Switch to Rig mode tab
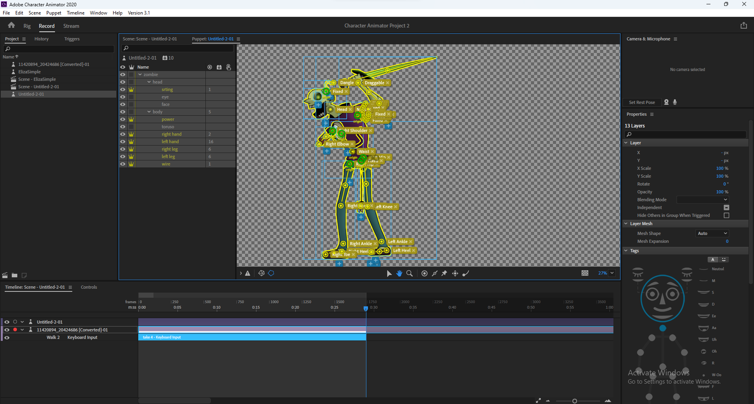The width and height of the screenshot is (754, 404). [x=27, y=26]
